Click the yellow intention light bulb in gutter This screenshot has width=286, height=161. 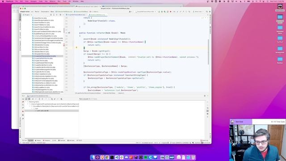click(x=76, y=48)
